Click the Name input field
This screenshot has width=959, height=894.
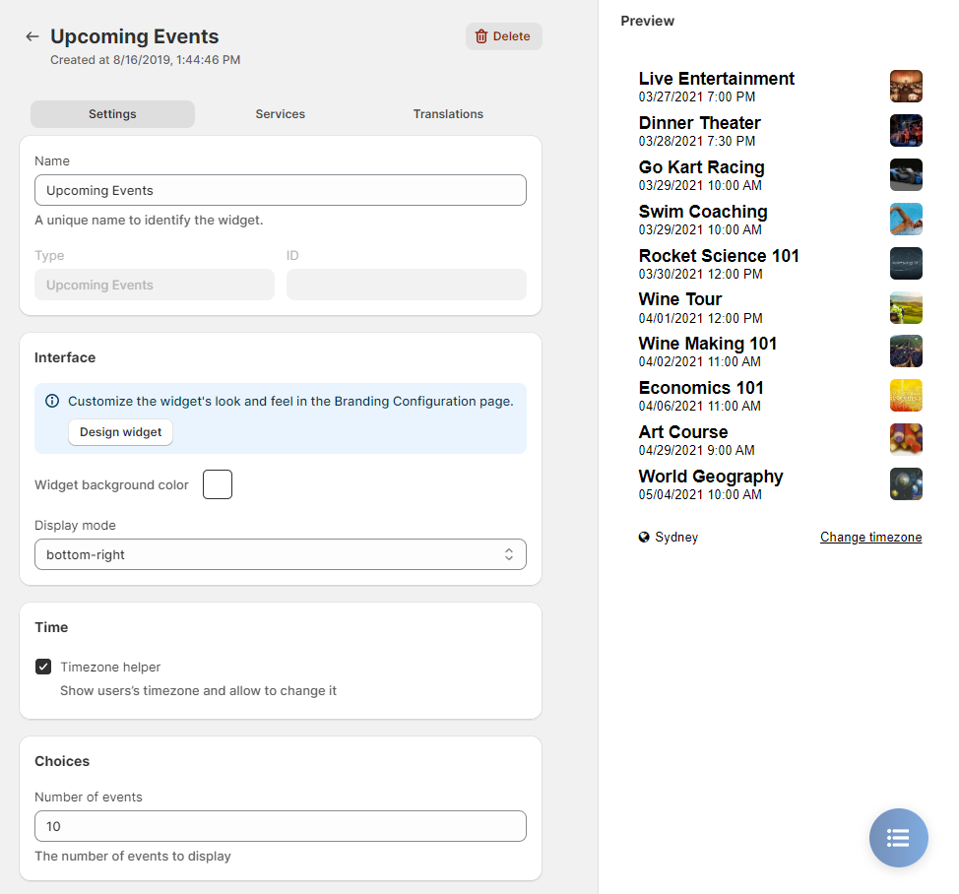280,190
